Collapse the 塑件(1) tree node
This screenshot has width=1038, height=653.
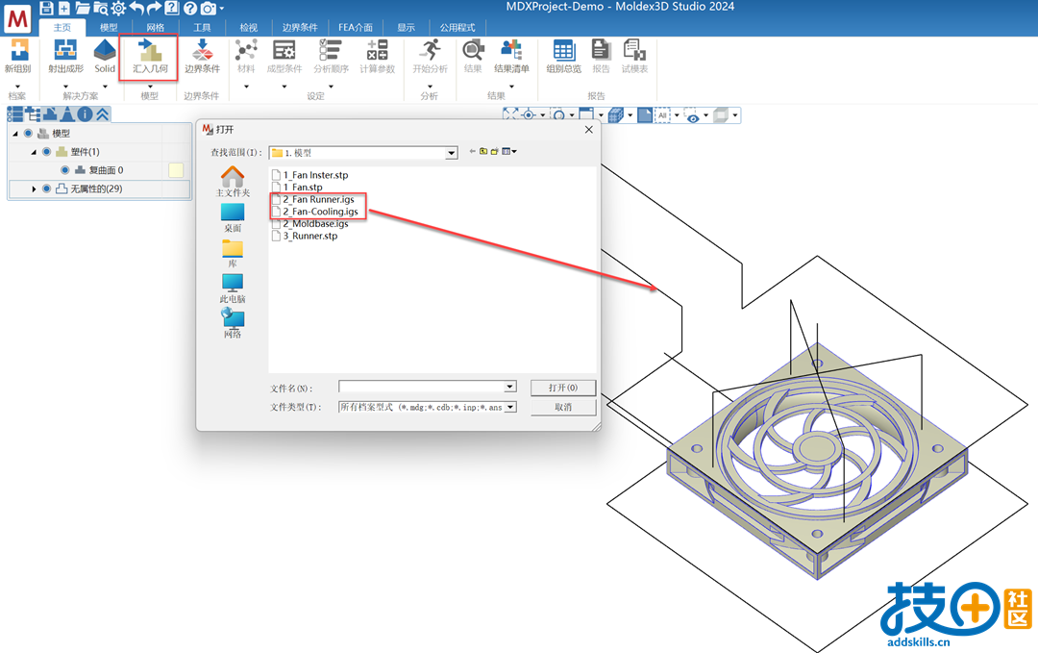[34, 152]
